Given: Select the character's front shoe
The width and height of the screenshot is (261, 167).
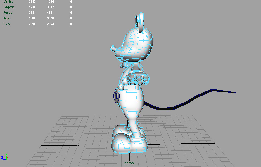Looking at the screenshot, I should click(129, 143).
